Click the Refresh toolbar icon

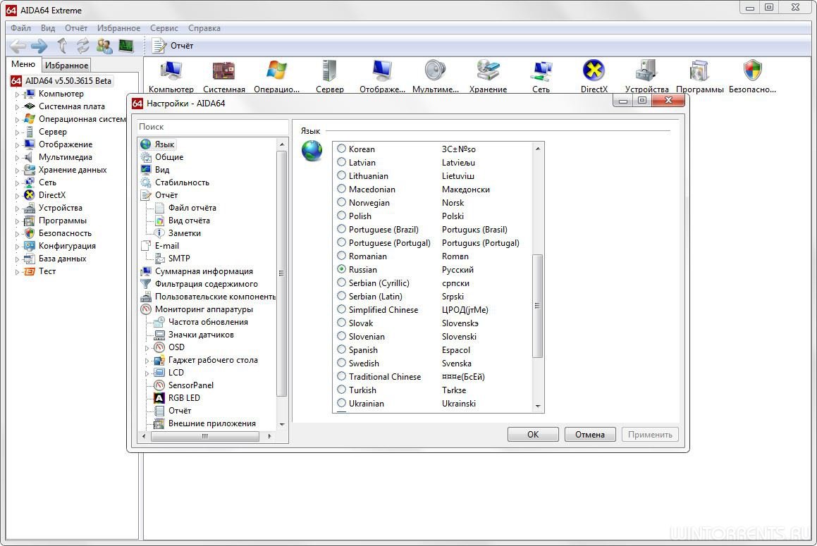pos(83,46)
